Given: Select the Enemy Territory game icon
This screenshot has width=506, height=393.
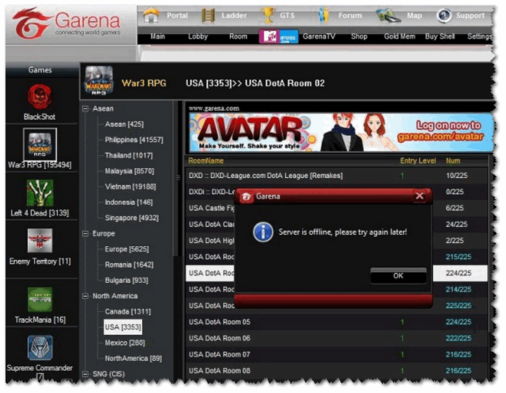Looking at the screenshot, I should (40, 240).
